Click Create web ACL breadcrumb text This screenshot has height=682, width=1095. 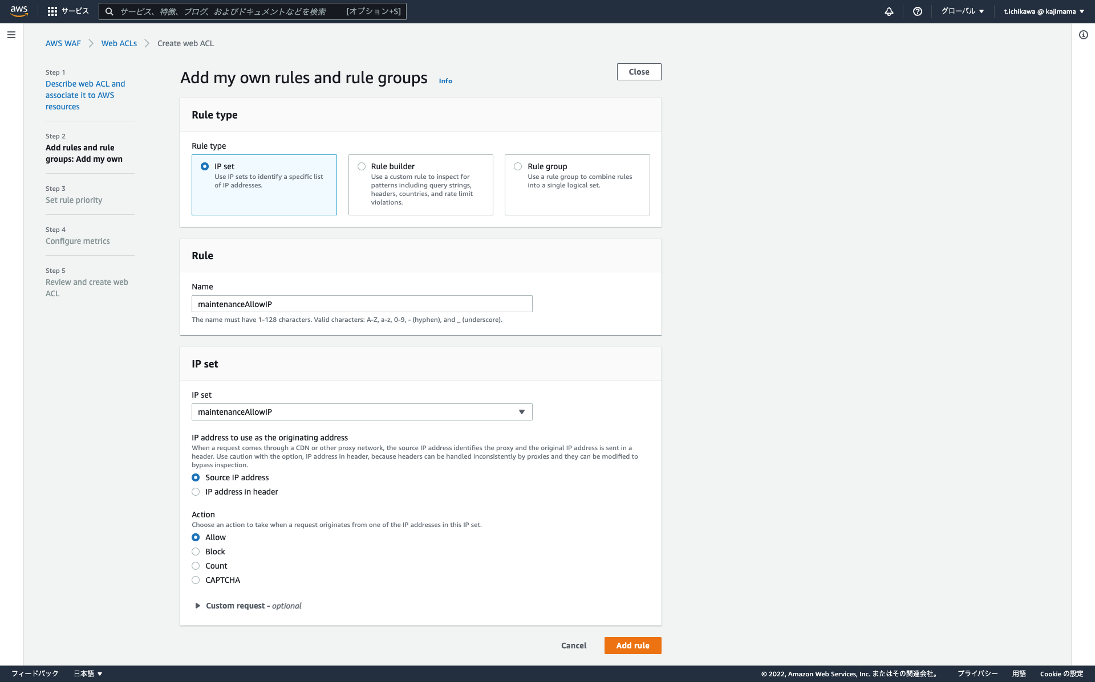coord(186,43)
